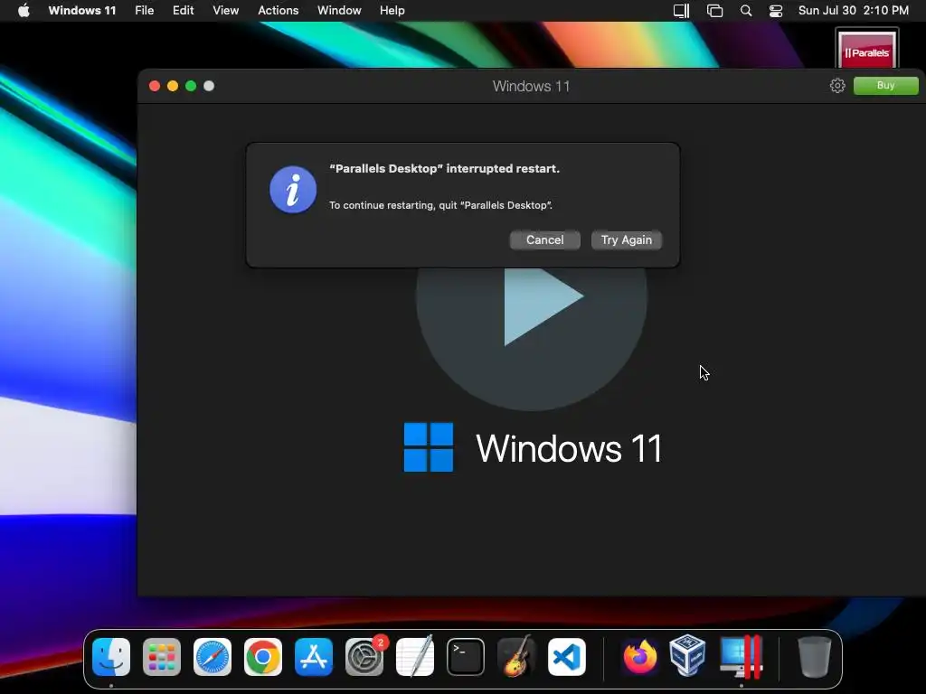This screenshot has height=694, width=926.
Task: Click the 'interrupted restart' dialog heading
Action: coord(444,169)
